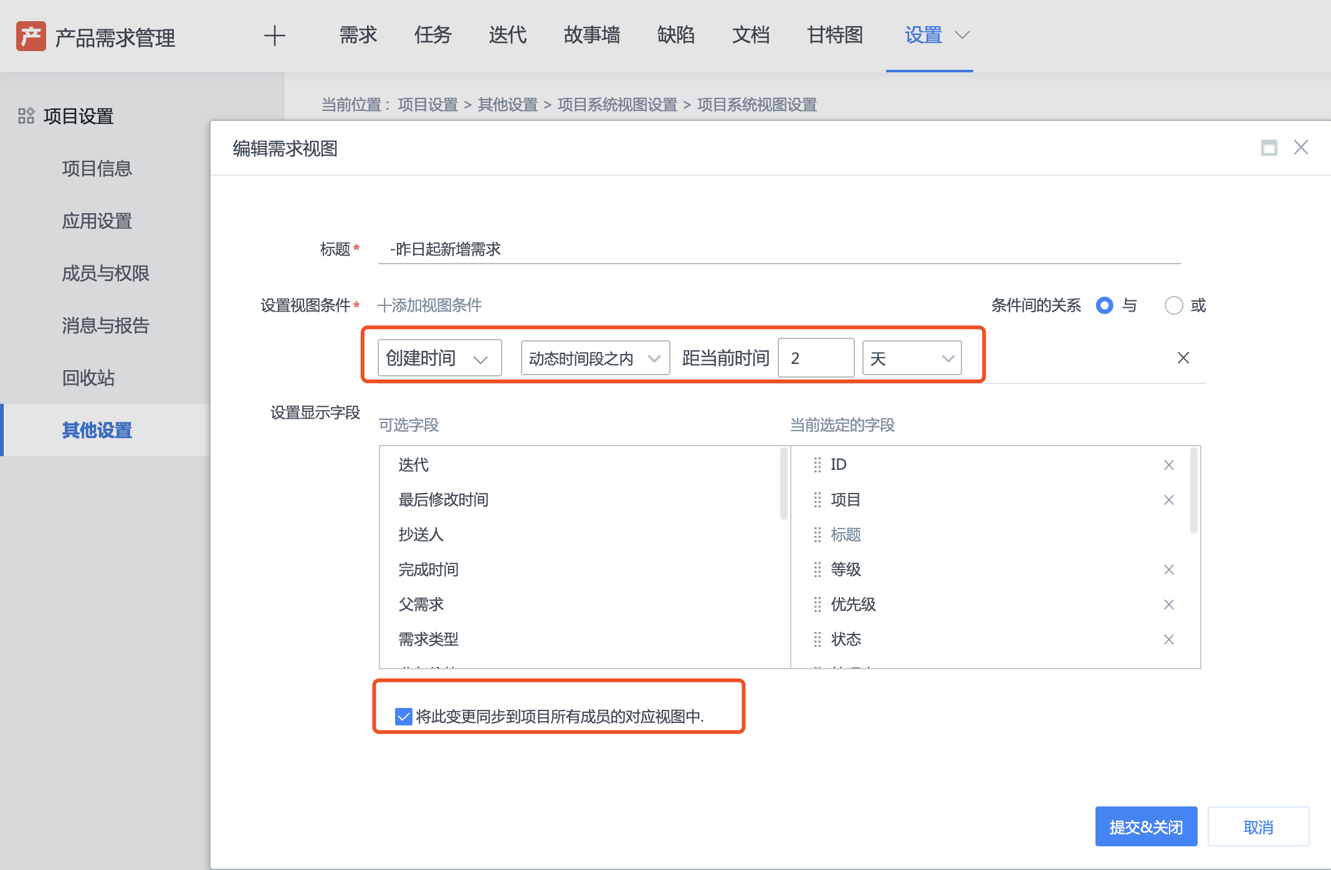Remove ID from selected fields
1331x870 pixels.
point(1168,465)
